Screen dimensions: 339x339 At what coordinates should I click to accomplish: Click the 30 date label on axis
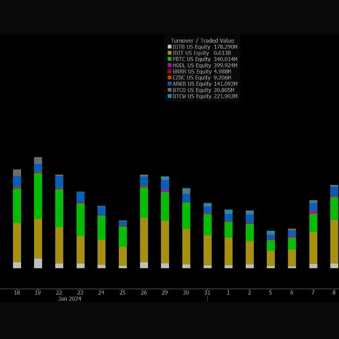click(x=186, y=293)
